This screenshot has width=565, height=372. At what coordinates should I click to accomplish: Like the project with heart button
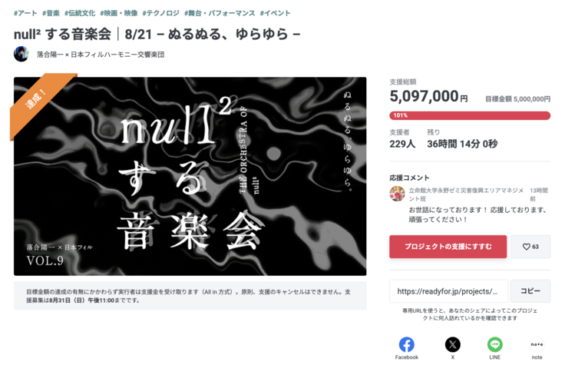tap(530, 247)
